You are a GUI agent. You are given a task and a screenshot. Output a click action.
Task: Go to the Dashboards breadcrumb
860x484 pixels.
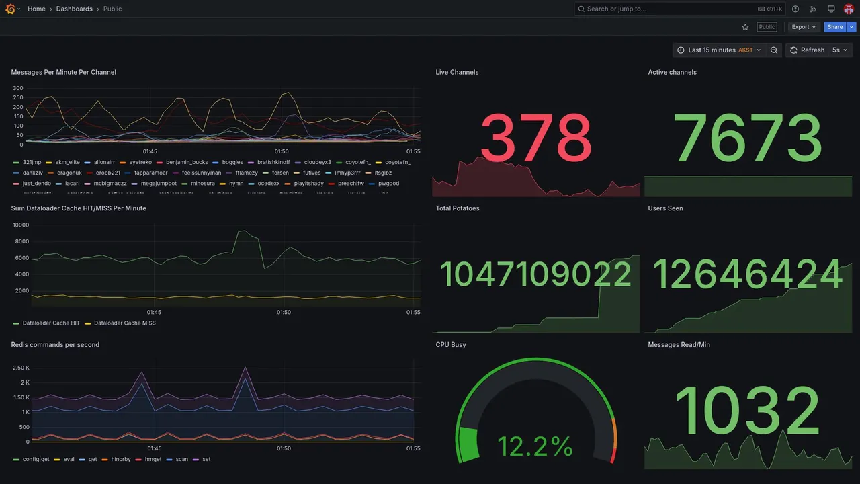coord(75,9)
